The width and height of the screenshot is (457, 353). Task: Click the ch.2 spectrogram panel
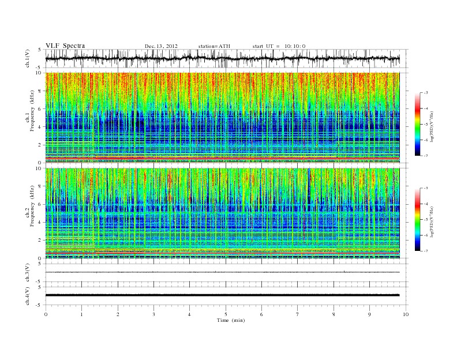tap(222, 213)
